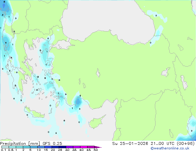The width and height of the screenshot is (196, 151).
Task: Click the '3' precipitation value on map
Action: [2, 15]
